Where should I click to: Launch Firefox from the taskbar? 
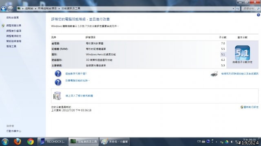[x=17, y=142]
